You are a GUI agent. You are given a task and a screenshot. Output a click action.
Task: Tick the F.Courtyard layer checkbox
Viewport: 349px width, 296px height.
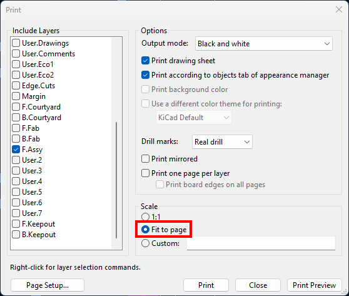(16, 107)
